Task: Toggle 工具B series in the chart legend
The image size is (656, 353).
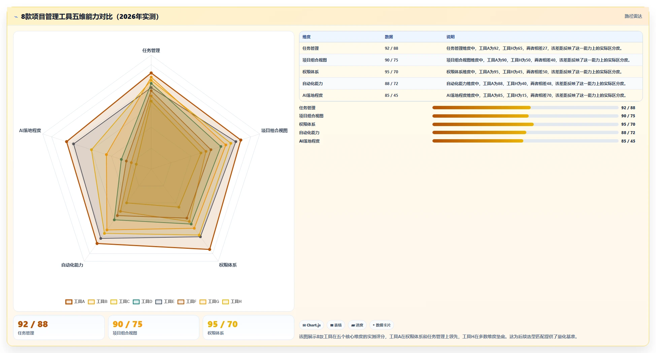Action: pyautogui.click(x=98, y=302)
